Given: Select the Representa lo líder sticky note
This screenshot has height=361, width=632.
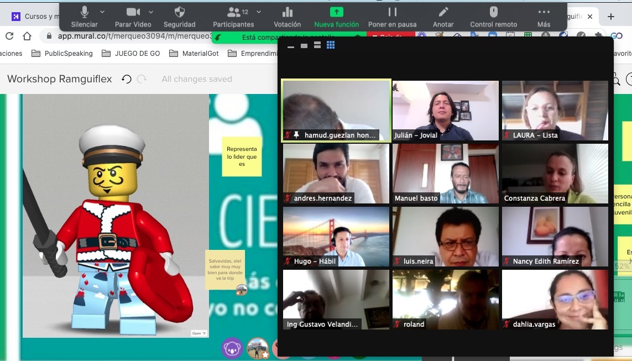Looking at the screenshot, I should tap(242, 156).
